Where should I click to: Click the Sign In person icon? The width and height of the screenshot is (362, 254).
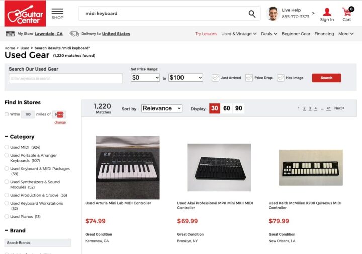tap(327, 12)
